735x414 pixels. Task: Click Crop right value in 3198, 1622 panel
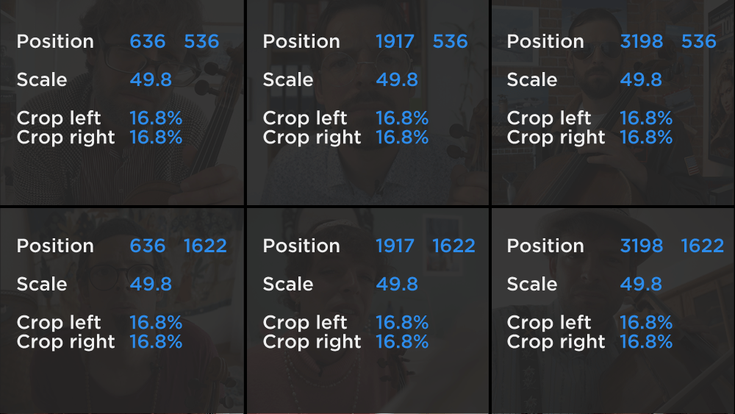pyautogui.click(x=646, y=342)
